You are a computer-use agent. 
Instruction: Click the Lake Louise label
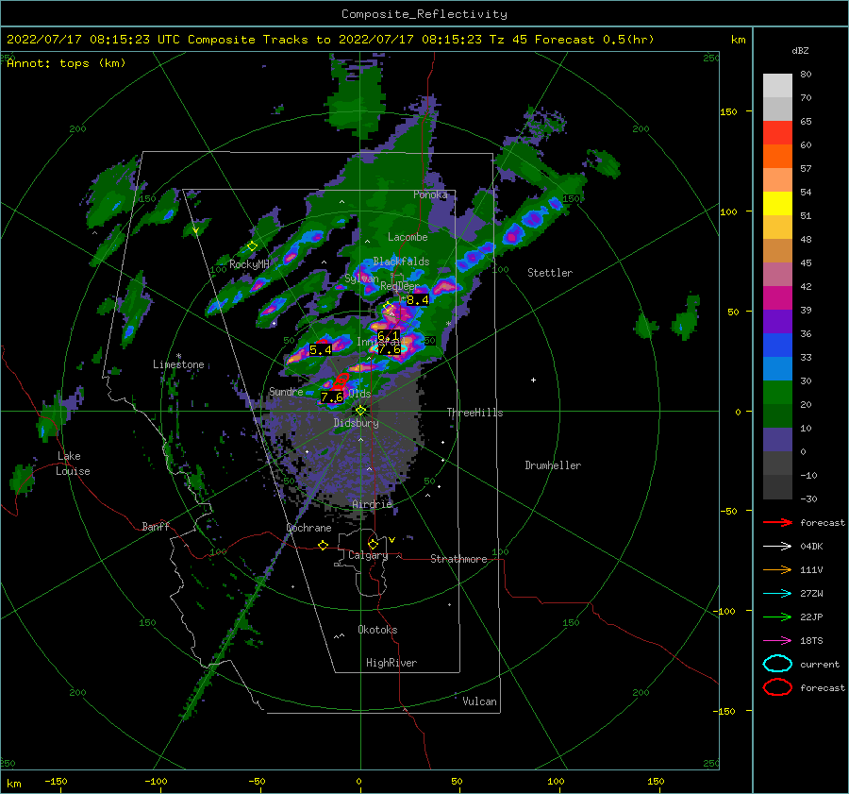[73, 464]
